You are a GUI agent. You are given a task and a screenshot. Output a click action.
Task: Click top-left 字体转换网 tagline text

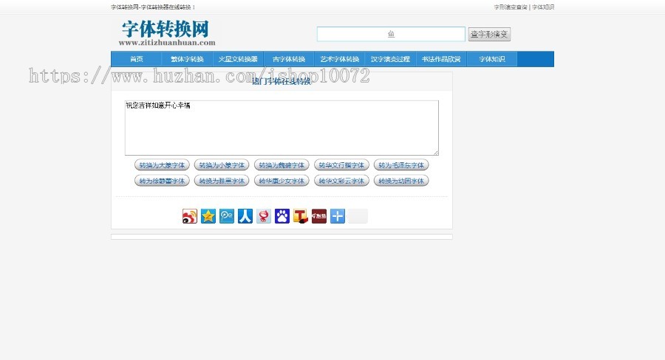[153, 7]
